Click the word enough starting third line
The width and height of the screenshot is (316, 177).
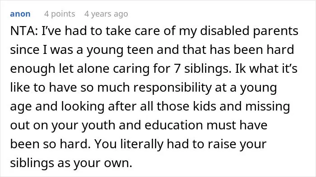point(33,69)
